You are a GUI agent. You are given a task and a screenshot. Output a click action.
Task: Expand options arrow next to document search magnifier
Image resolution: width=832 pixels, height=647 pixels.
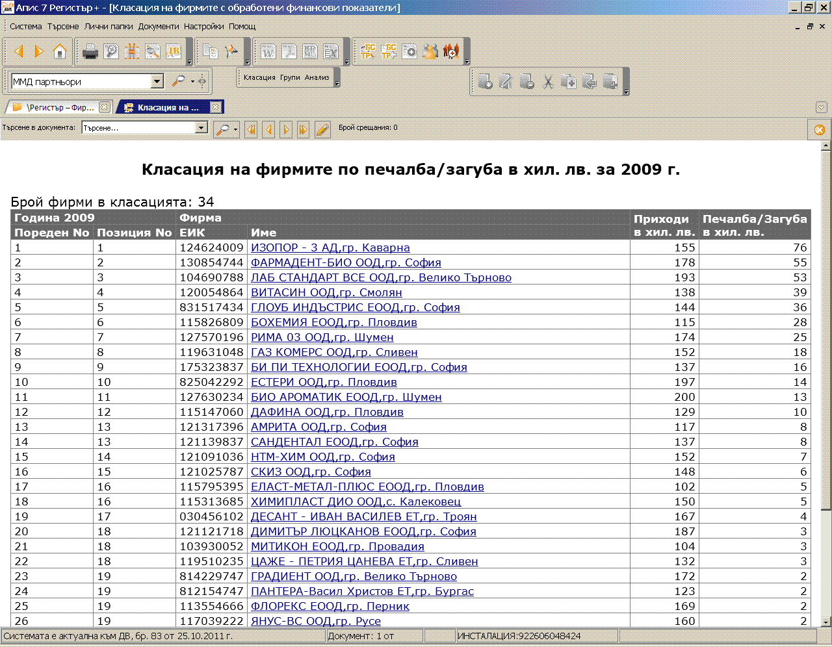pos(235,130)
